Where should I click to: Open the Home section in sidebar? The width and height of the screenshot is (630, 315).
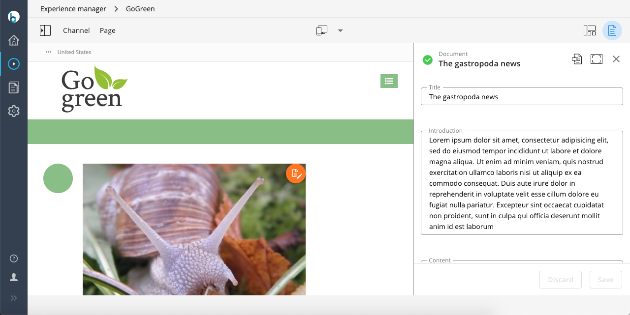tap(14, 40)
